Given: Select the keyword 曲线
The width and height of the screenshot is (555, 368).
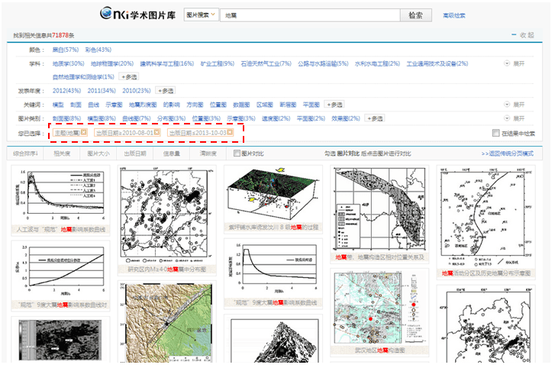Looking at the screenshot, I should click(x=93, y=105).
